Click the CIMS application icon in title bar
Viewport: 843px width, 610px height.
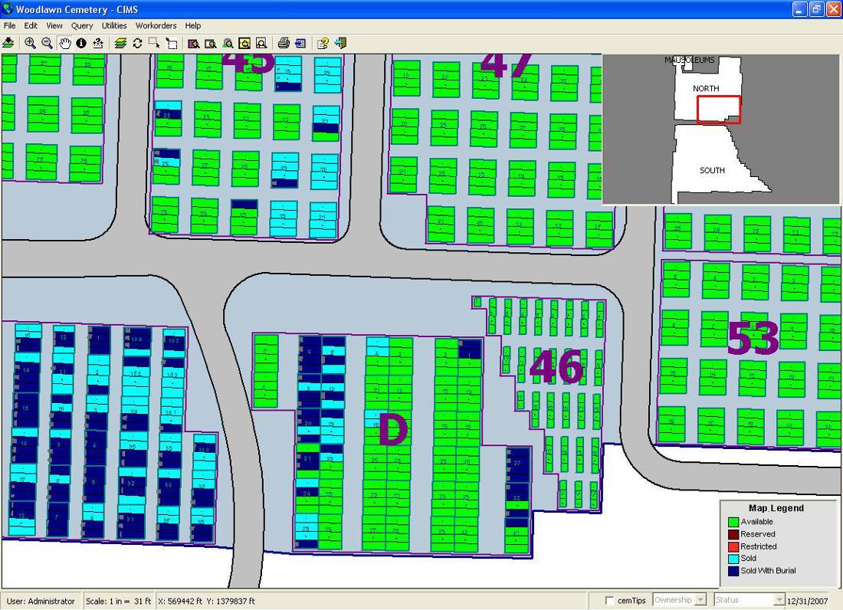pos(8,8)
